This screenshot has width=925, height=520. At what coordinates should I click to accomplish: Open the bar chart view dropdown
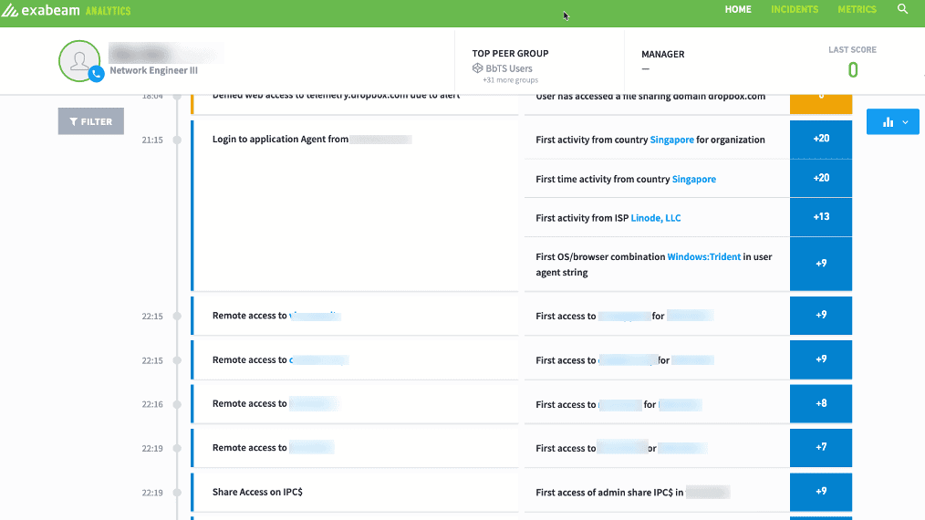coord(892,121)
